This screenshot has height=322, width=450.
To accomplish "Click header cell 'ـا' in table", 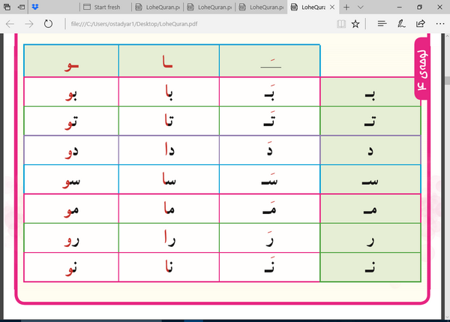I will tap(169, 61).
